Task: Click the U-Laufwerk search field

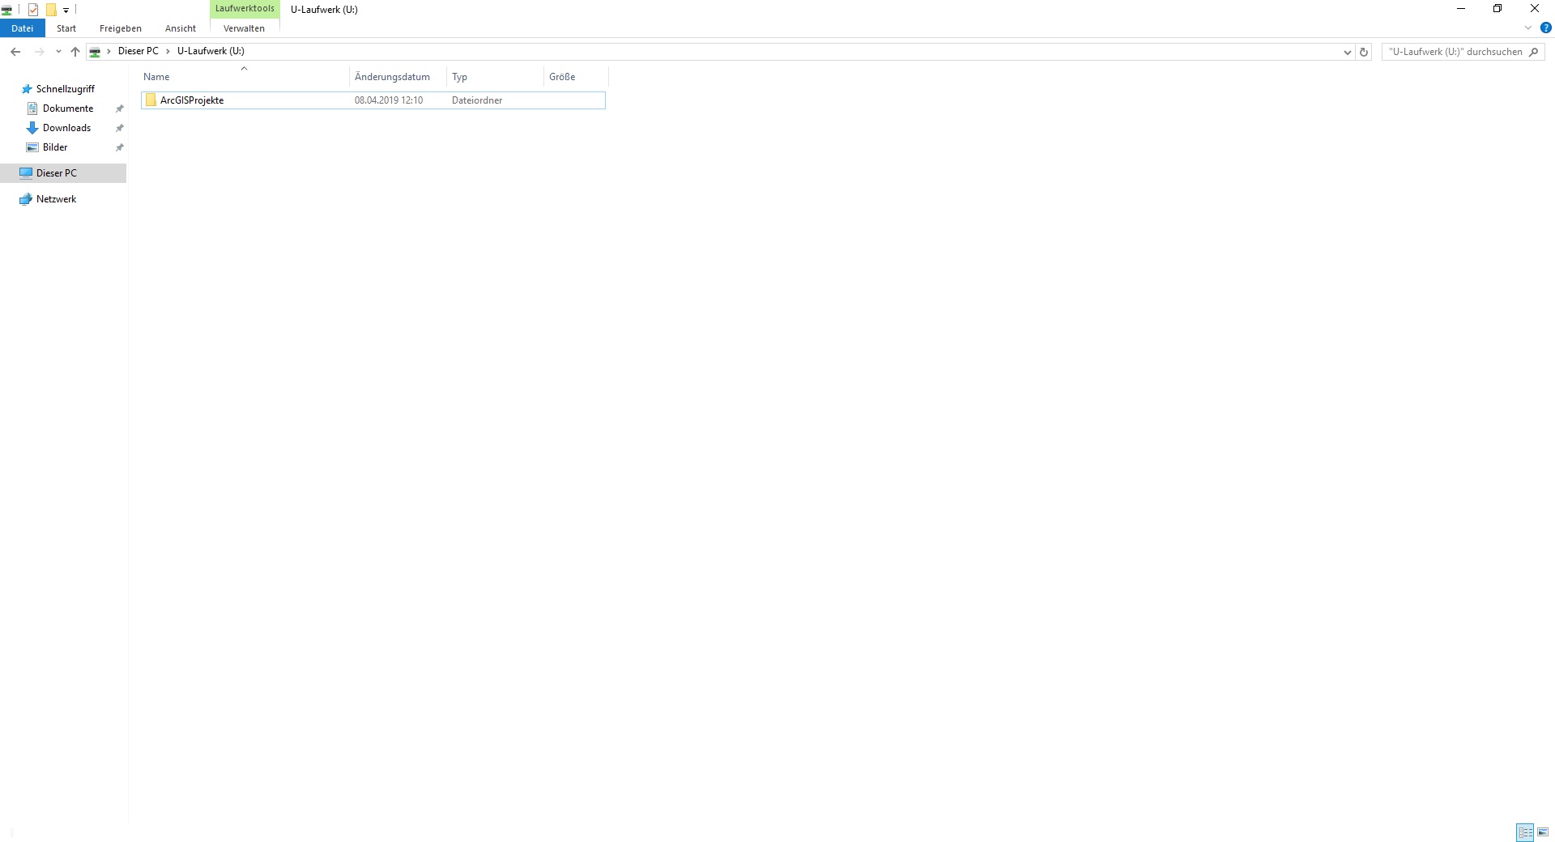Action: [1455, 52]
